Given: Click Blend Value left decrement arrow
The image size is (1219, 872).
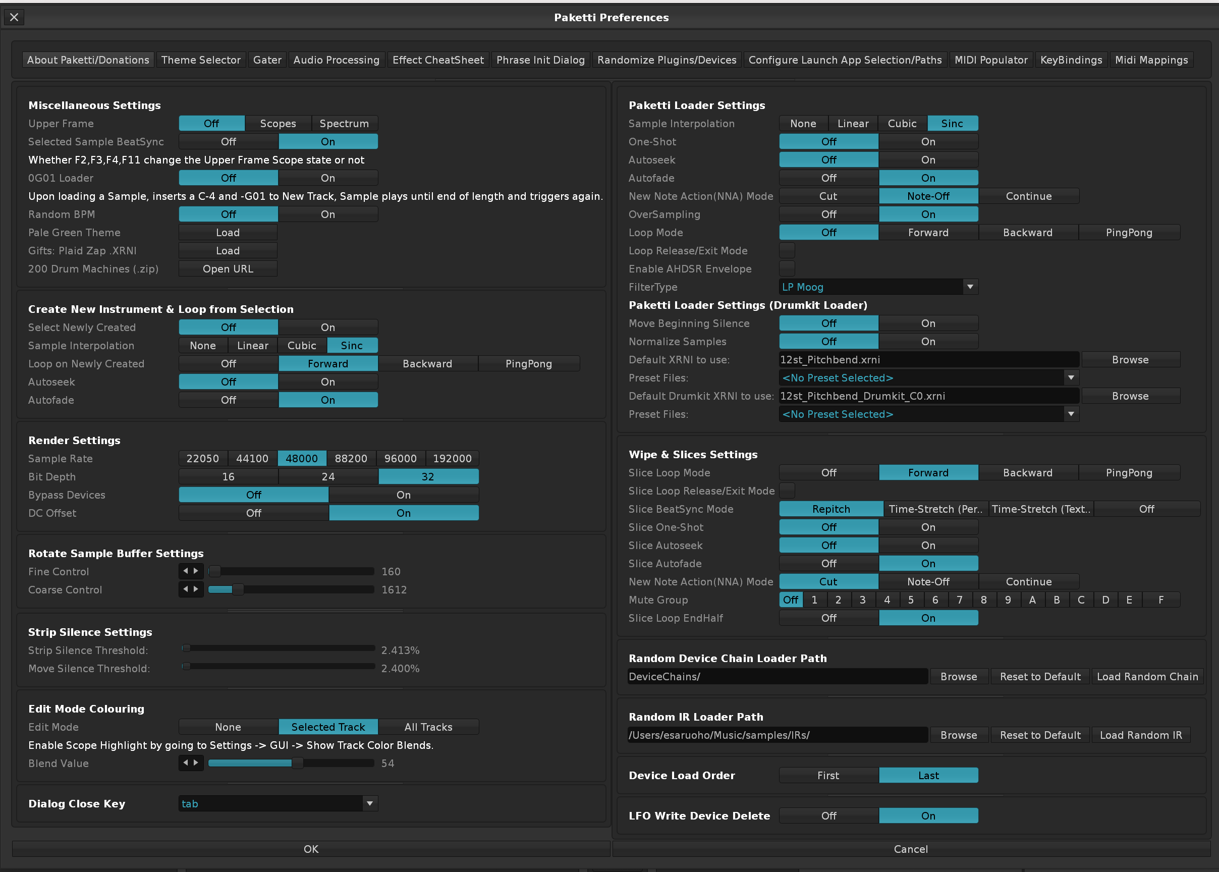Looking at the screenshot, I should (186, 762).
